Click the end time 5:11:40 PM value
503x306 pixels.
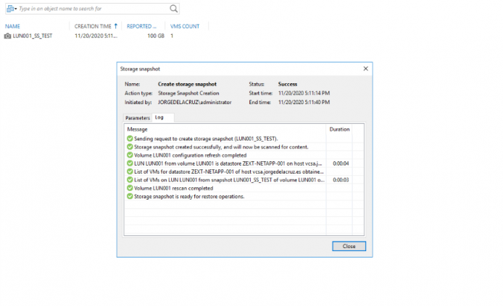(x=304, y=102)
